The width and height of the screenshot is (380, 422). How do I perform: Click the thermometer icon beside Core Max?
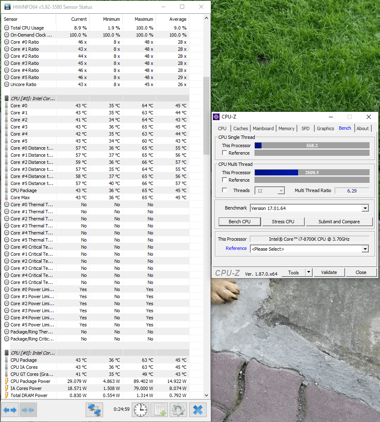click(x=7, y=197)
